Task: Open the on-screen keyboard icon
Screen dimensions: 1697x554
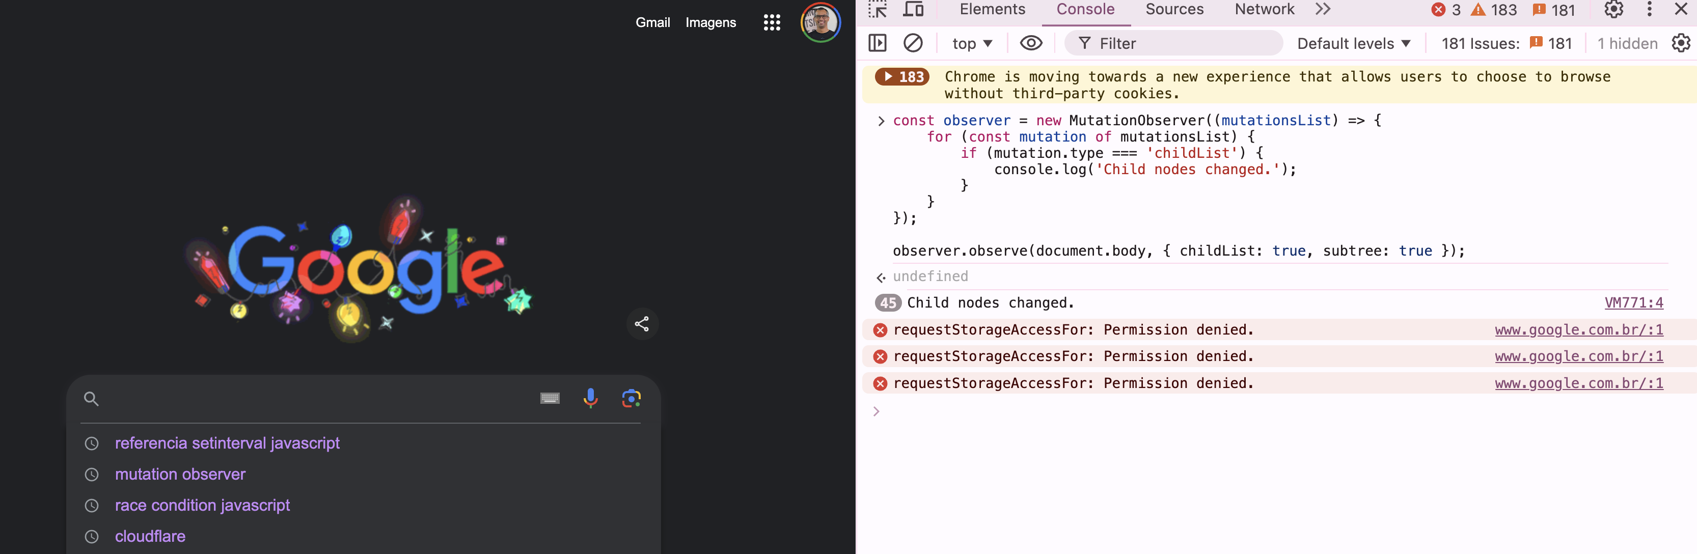Action: tap(550, 398)
